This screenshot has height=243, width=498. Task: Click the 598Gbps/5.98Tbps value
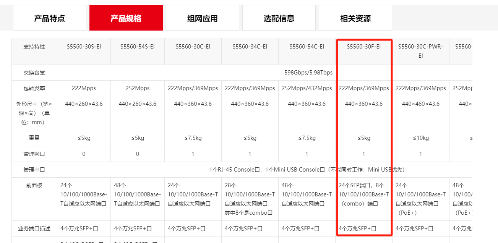pos(308,73)
